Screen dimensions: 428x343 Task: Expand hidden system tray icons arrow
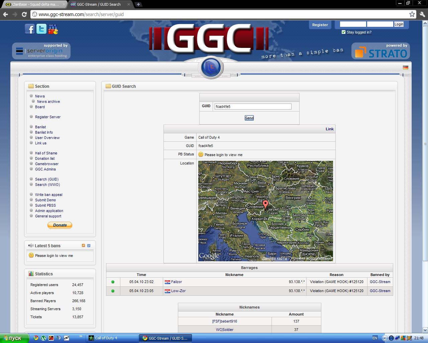385,338
